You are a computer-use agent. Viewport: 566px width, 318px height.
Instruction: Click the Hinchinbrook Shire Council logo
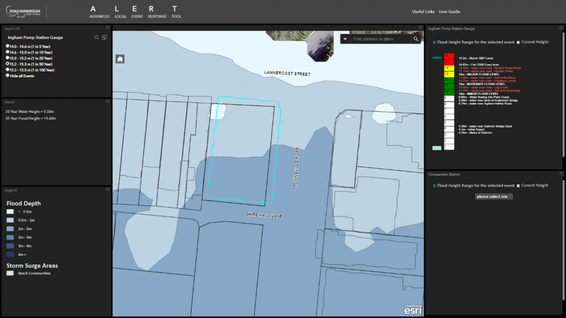pyautogui.click(x=24, y=12)
